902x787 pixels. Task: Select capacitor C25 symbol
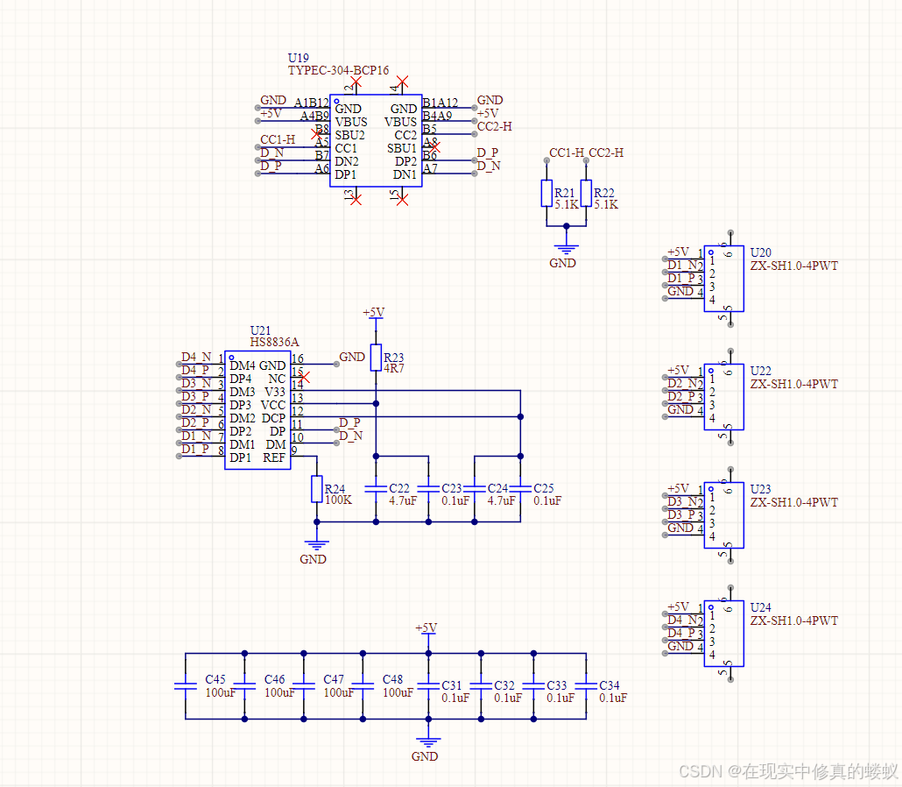pos(520,488)
